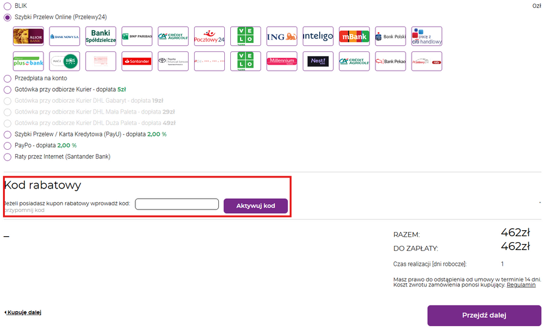Click the discount code input field

[176, 205]
